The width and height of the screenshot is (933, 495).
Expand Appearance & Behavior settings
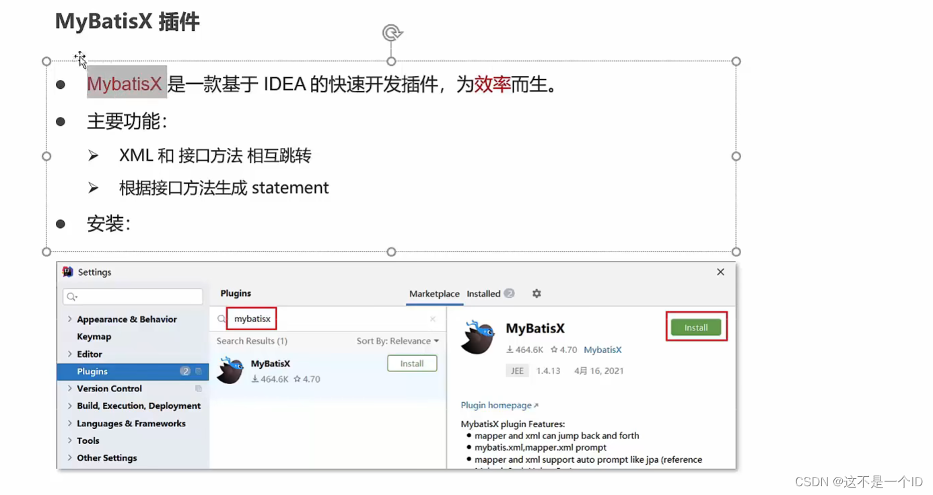point(70,319)
